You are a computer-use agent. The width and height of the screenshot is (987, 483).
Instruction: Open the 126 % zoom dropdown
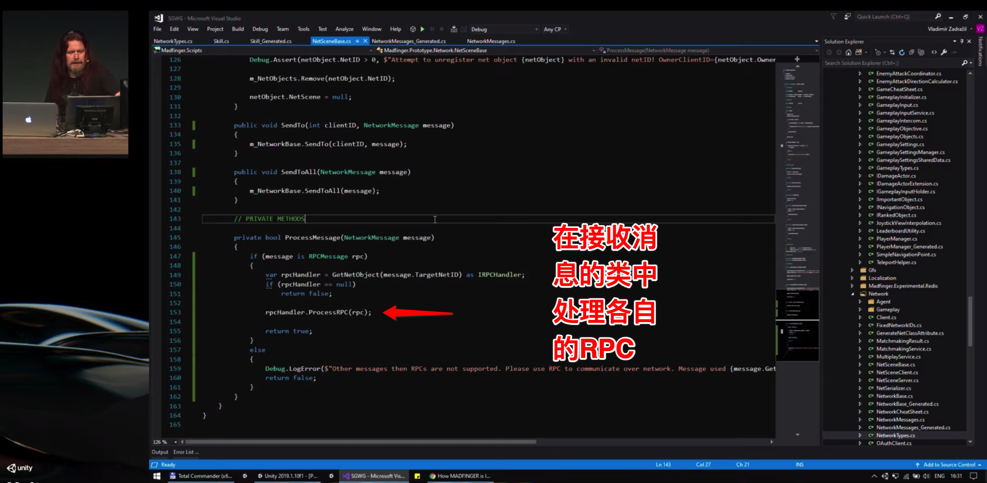click(175, 442)
